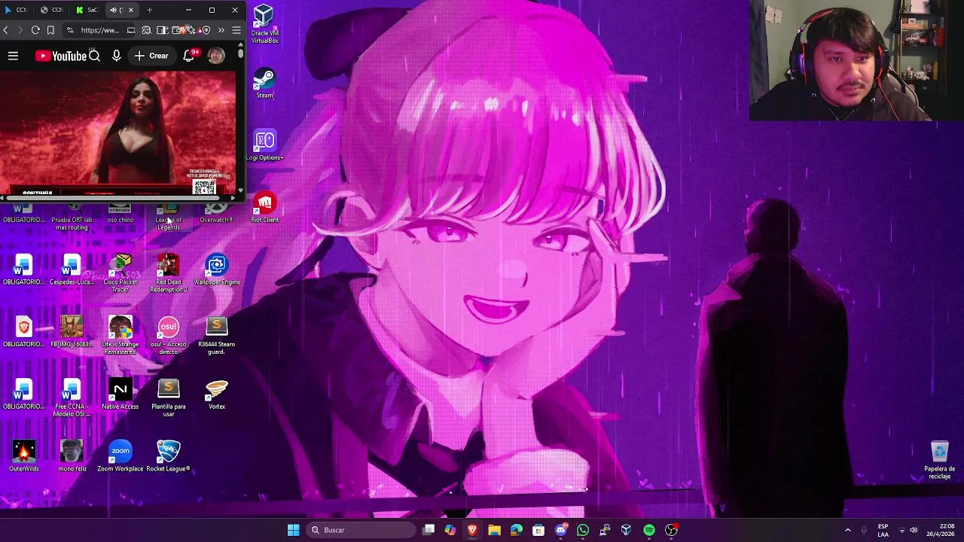Open the YouTube guide hamburger menu
Viewport: 964px width, 542px height.
pos(13,56)
